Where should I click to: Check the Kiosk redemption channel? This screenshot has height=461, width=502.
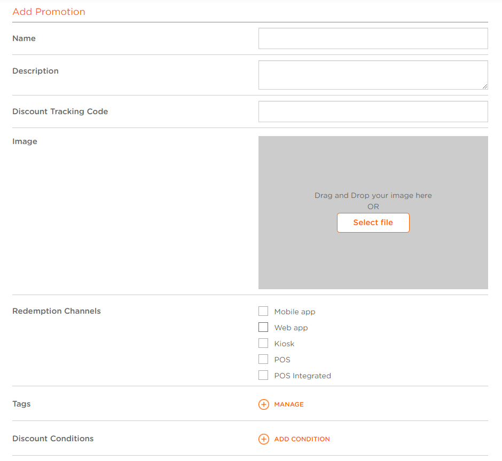[x=263, y=343]
